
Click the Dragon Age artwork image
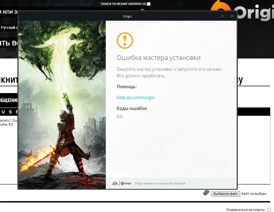62,105
